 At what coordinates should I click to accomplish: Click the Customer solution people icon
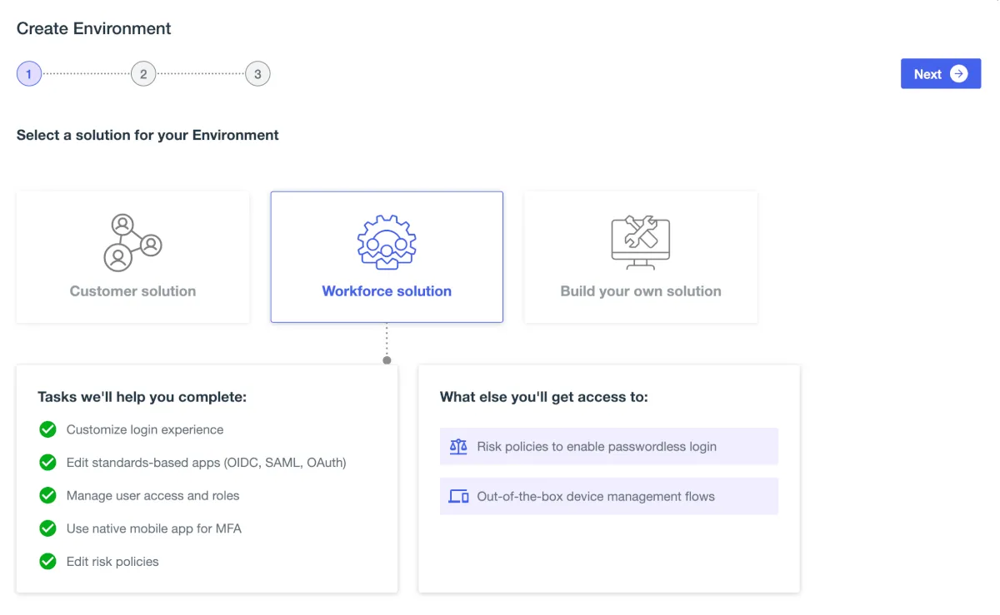point(132,242)
